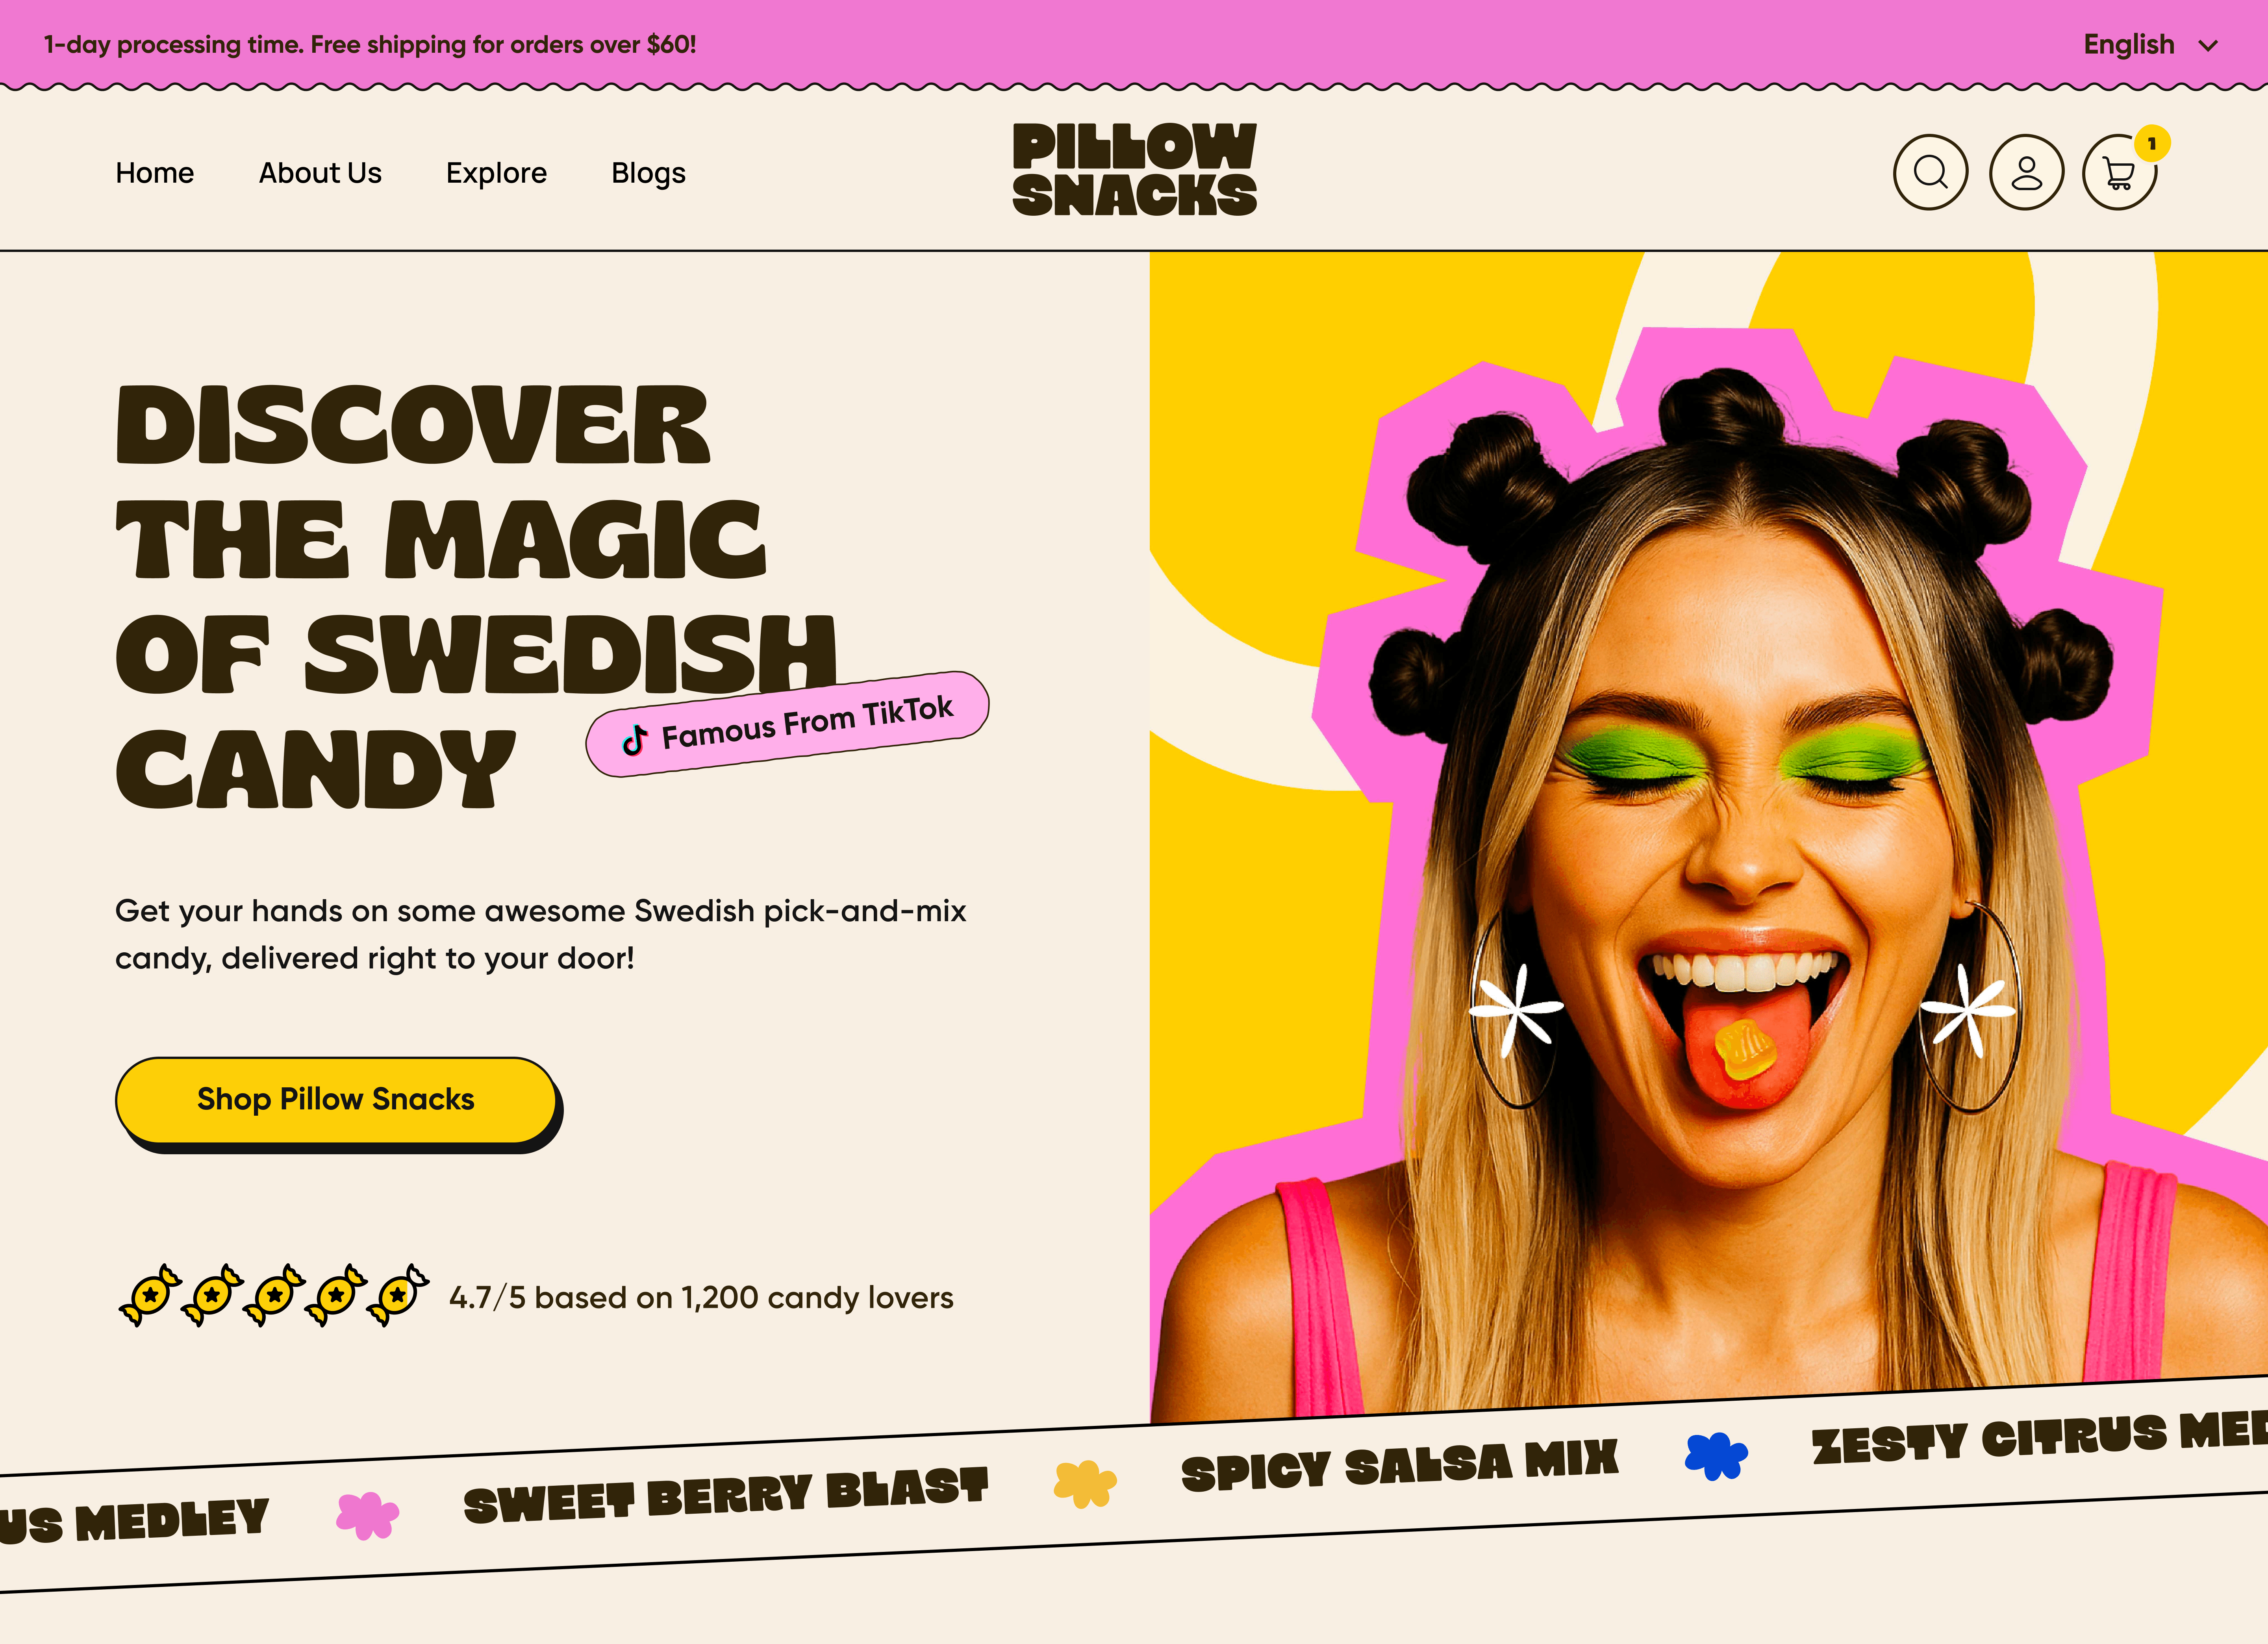This screenshot has height=1644, width=2268.
Task: Click the Shop Pillow Snacks button
Action: pyautogui.click(x=336, y=1100)
